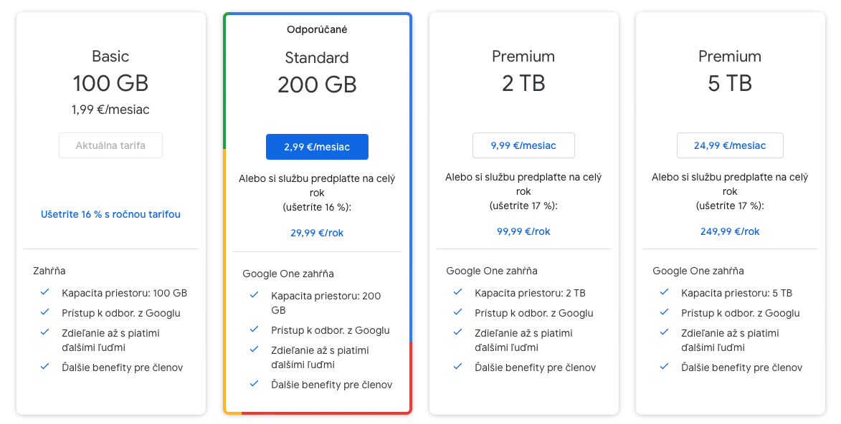
Task: Click checkmark beside Kapacita priestoru: 200 GB
Action: (255, 295)
